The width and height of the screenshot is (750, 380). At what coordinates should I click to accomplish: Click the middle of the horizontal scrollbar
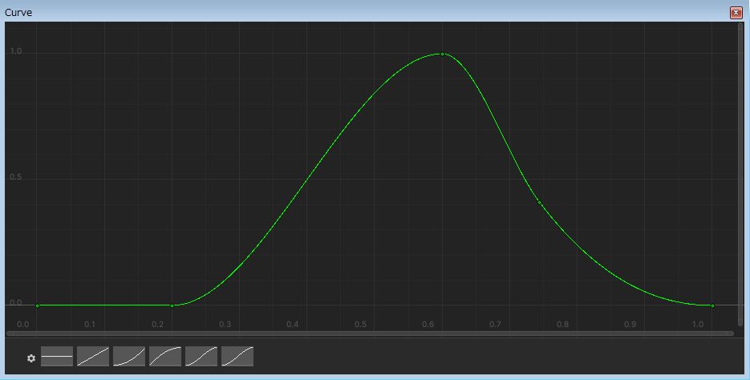coord(369,334)
